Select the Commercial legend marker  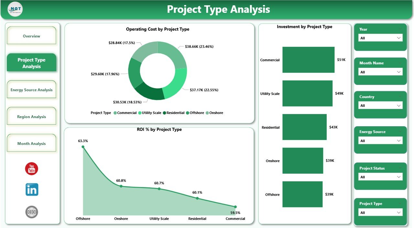(x=115, y=113)
